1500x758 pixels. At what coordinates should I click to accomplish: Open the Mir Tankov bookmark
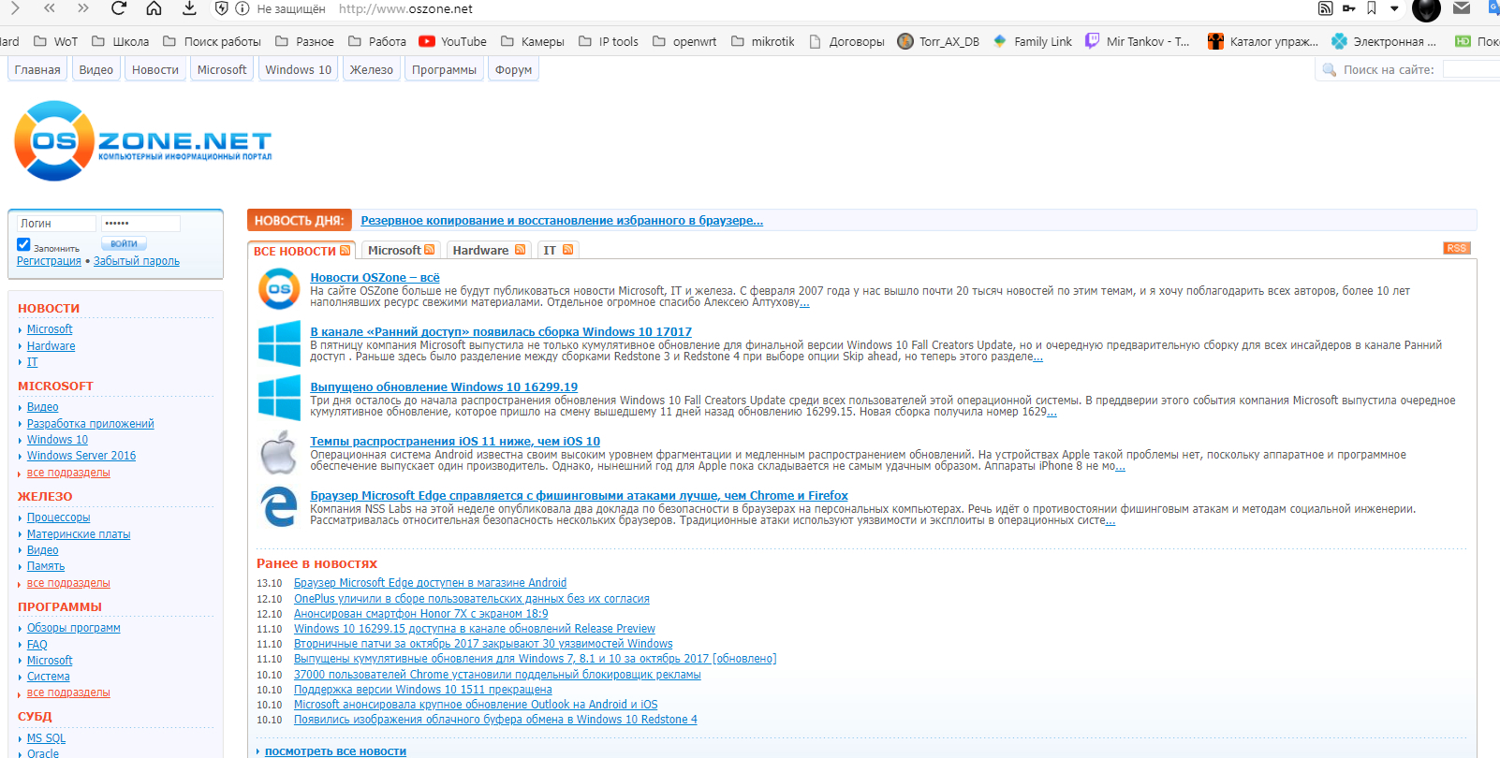1138,41
